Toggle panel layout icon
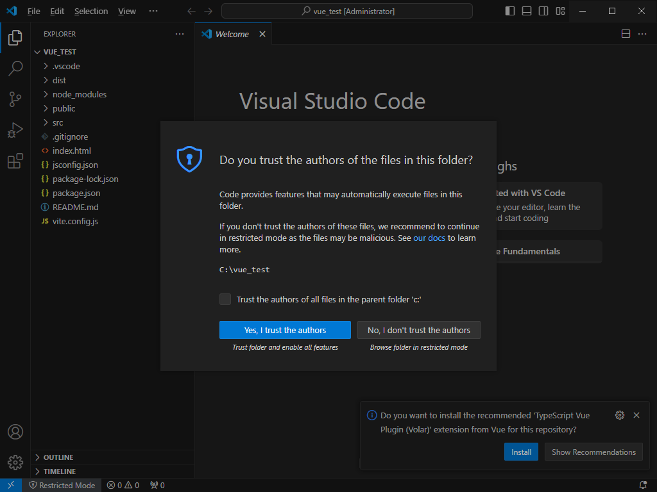 click(527, 11)
